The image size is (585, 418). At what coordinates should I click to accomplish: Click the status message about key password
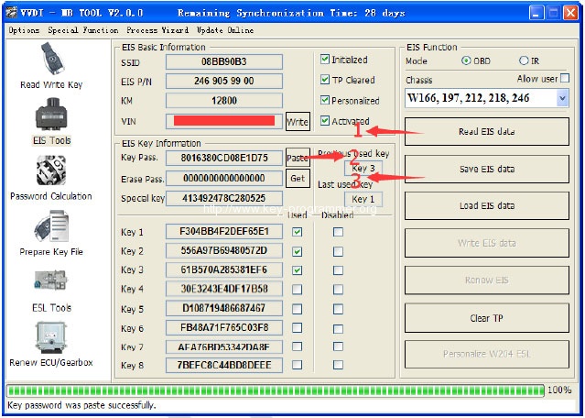[x=81, y=406]
